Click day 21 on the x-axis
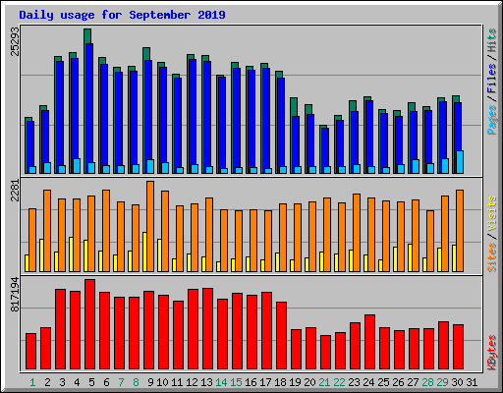 pos(324,382)
